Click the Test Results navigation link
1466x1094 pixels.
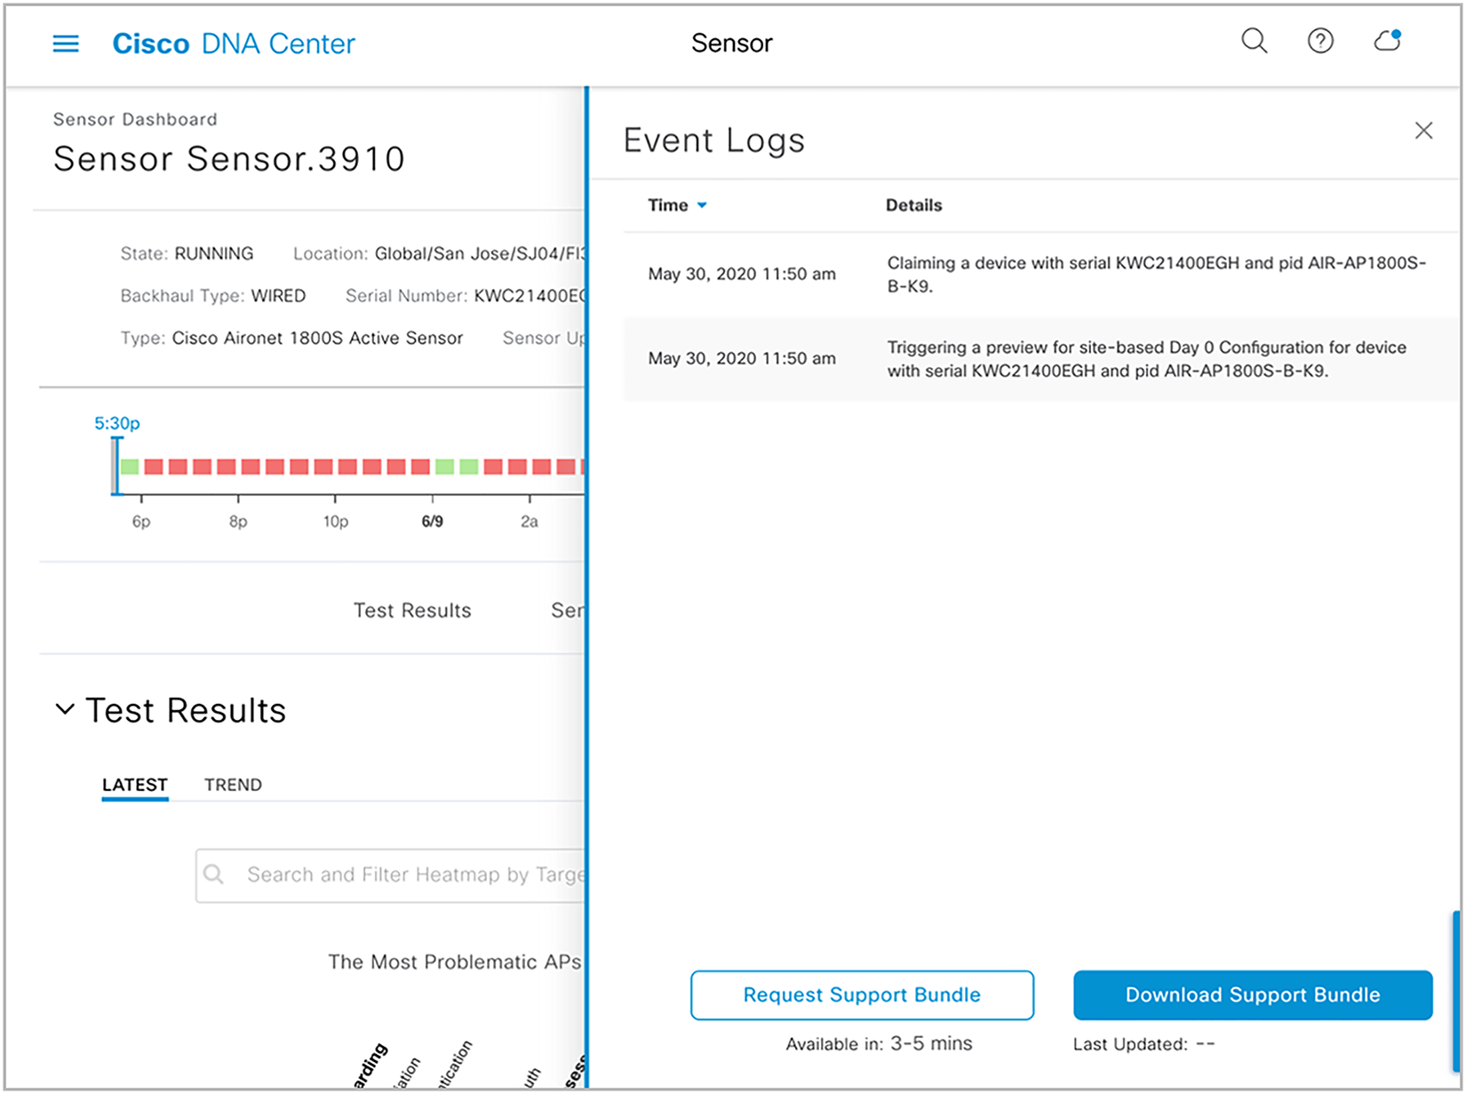412,611
